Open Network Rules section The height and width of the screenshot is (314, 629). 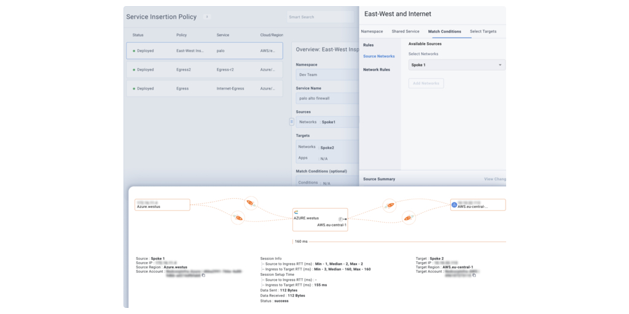377,70
